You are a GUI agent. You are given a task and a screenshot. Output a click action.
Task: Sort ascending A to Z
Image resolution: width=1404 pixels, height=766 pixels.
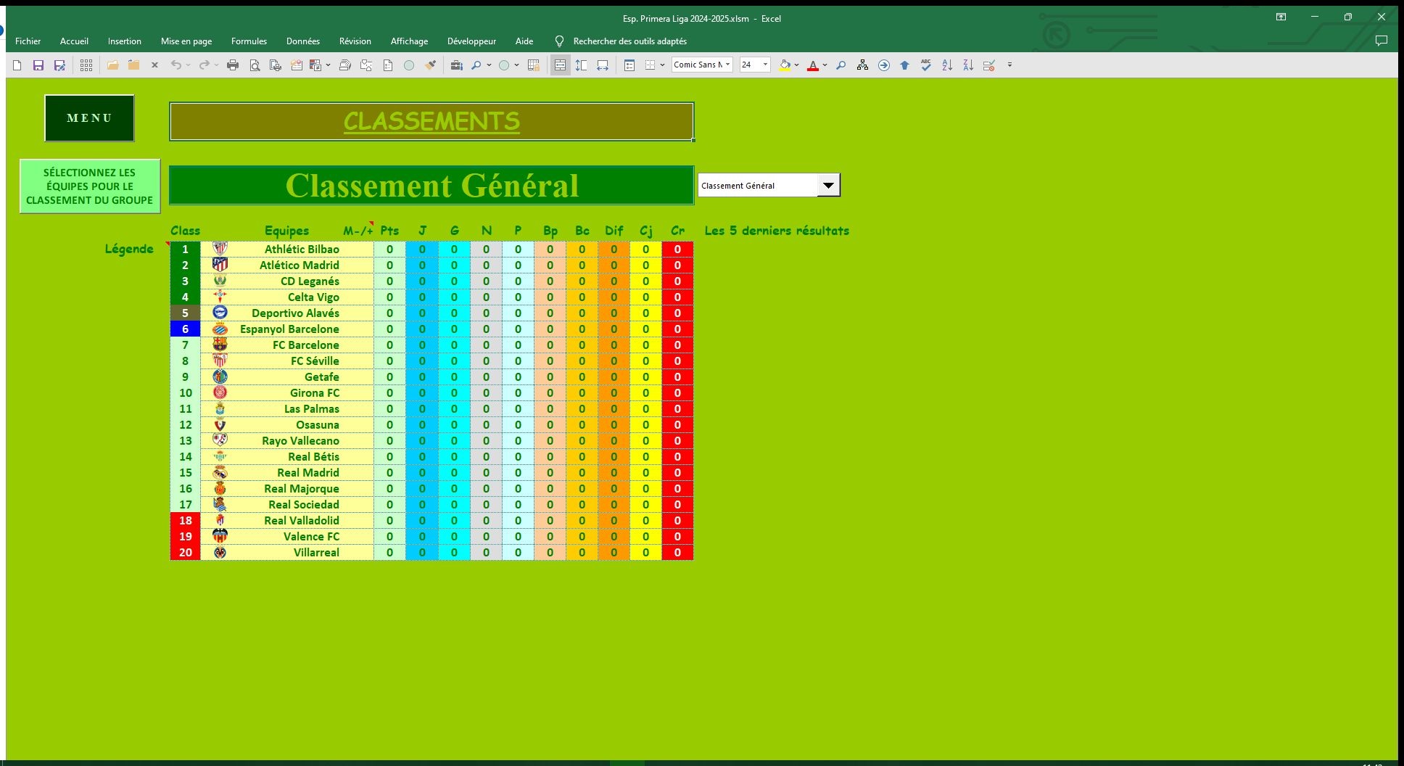[x=947, y=65]
